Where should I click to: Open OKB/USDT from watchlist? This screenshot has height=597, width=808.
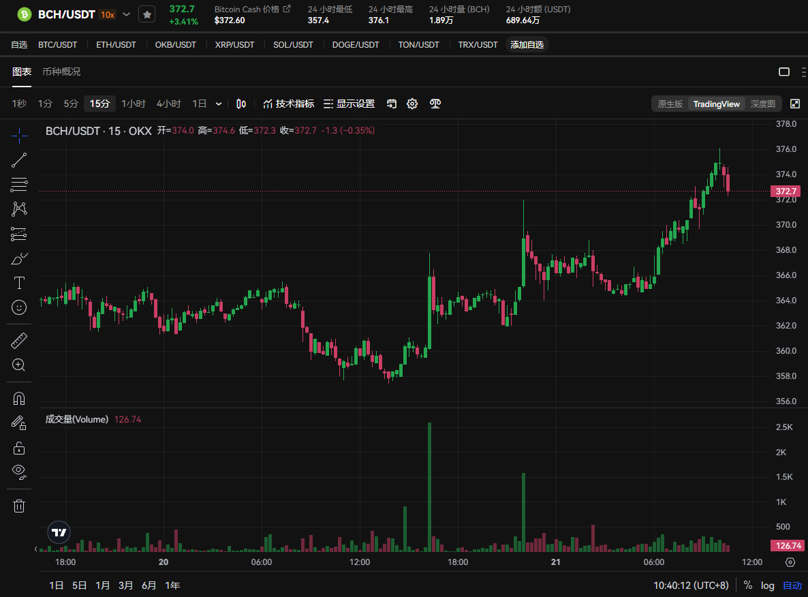click(176, 45)
